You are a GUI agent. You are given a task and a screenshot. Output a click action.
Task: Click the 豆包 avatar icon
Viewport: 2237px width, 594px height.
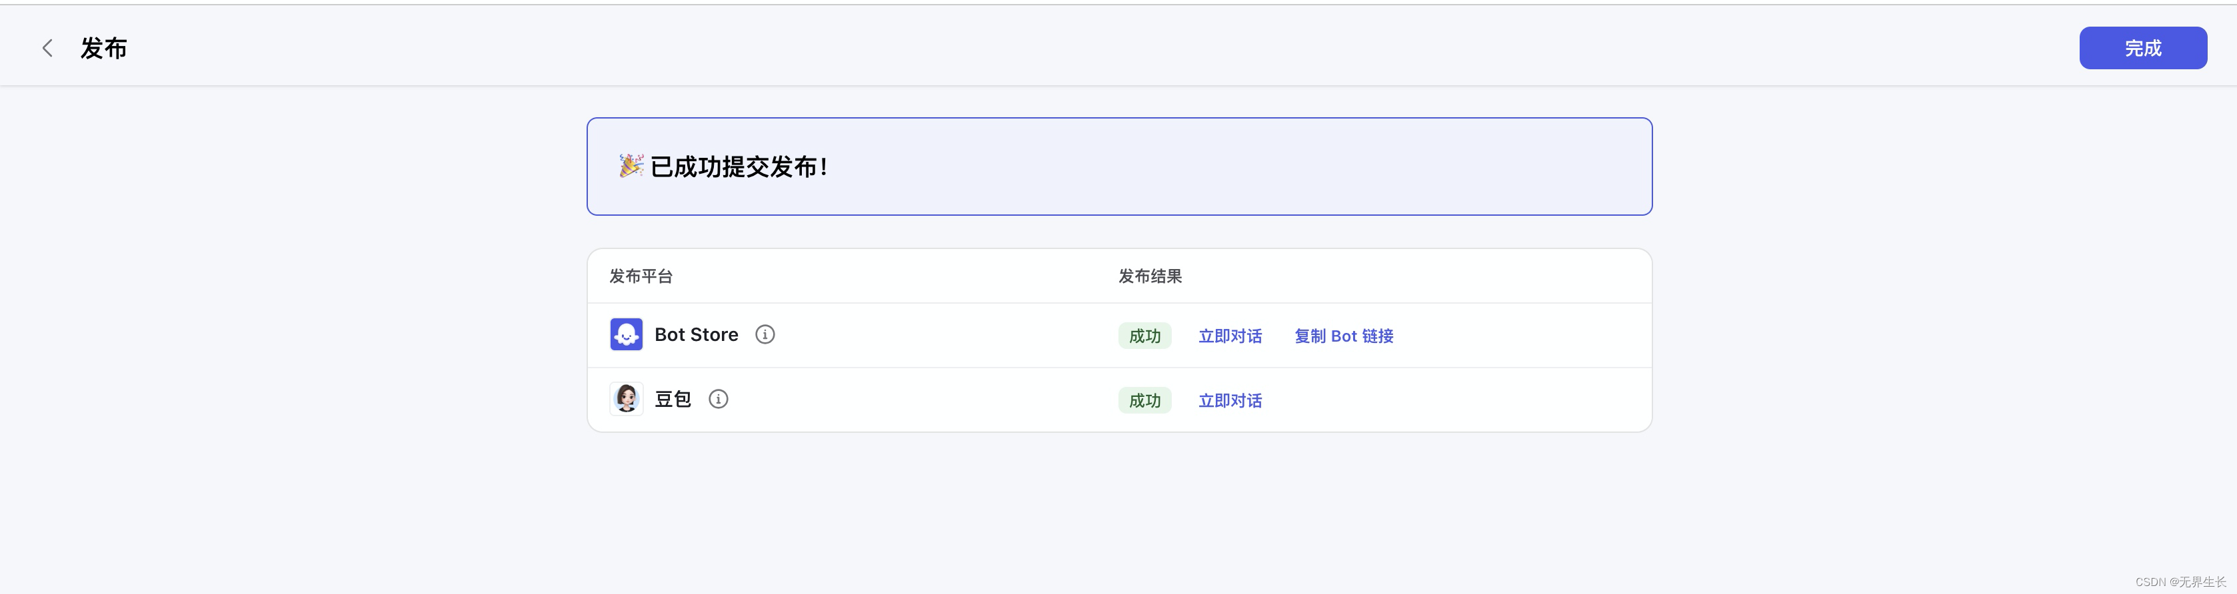click(x=626, y=399)
